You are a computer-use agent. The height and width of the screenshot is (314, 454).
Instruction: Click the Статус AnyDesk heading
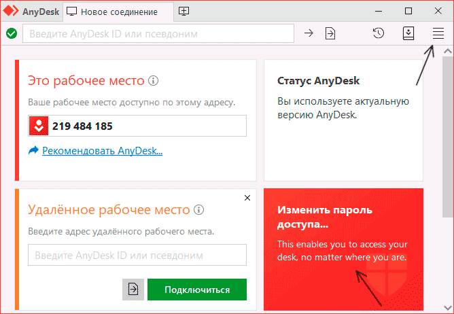coord(319,80)
